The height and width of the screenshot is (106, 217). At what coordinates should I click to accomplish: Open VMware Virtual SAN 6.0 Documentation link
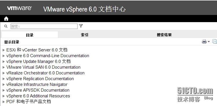(43, 67)
